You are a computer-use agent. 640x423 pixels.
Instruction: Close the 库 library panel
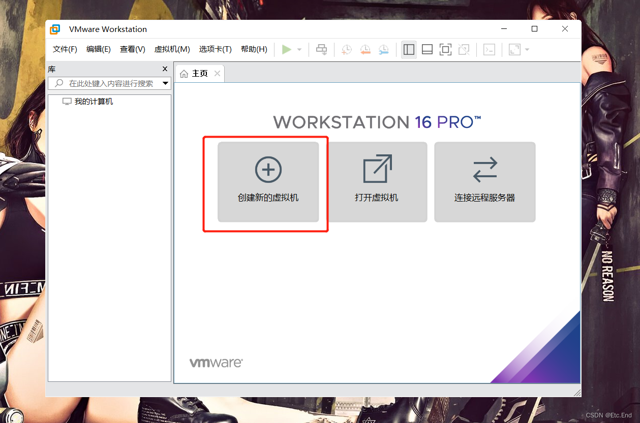[x=165, y=69]
